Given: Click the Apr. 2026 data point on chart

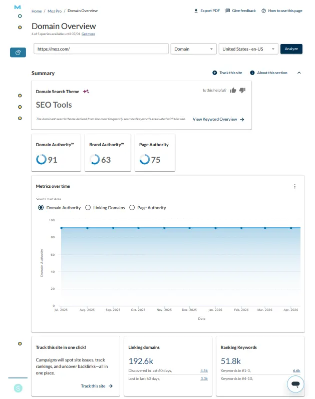Looking at the screenshot, I should pos(291,228).
